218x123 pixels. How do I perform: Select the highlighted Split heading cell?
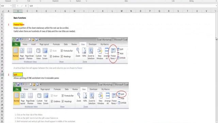tap(18, 74)
